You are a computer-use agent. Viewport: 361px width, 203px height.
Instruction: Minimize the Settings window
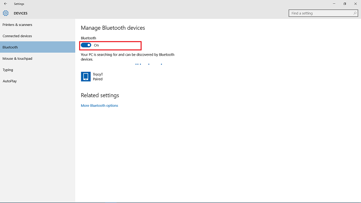pyautogui.click(x=334, y=4)
